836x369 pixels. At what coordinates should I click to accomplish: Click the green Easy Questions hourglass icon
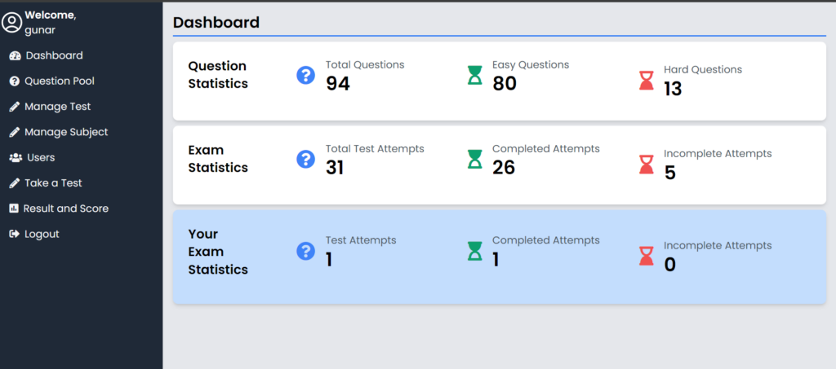tap(474, 76)
